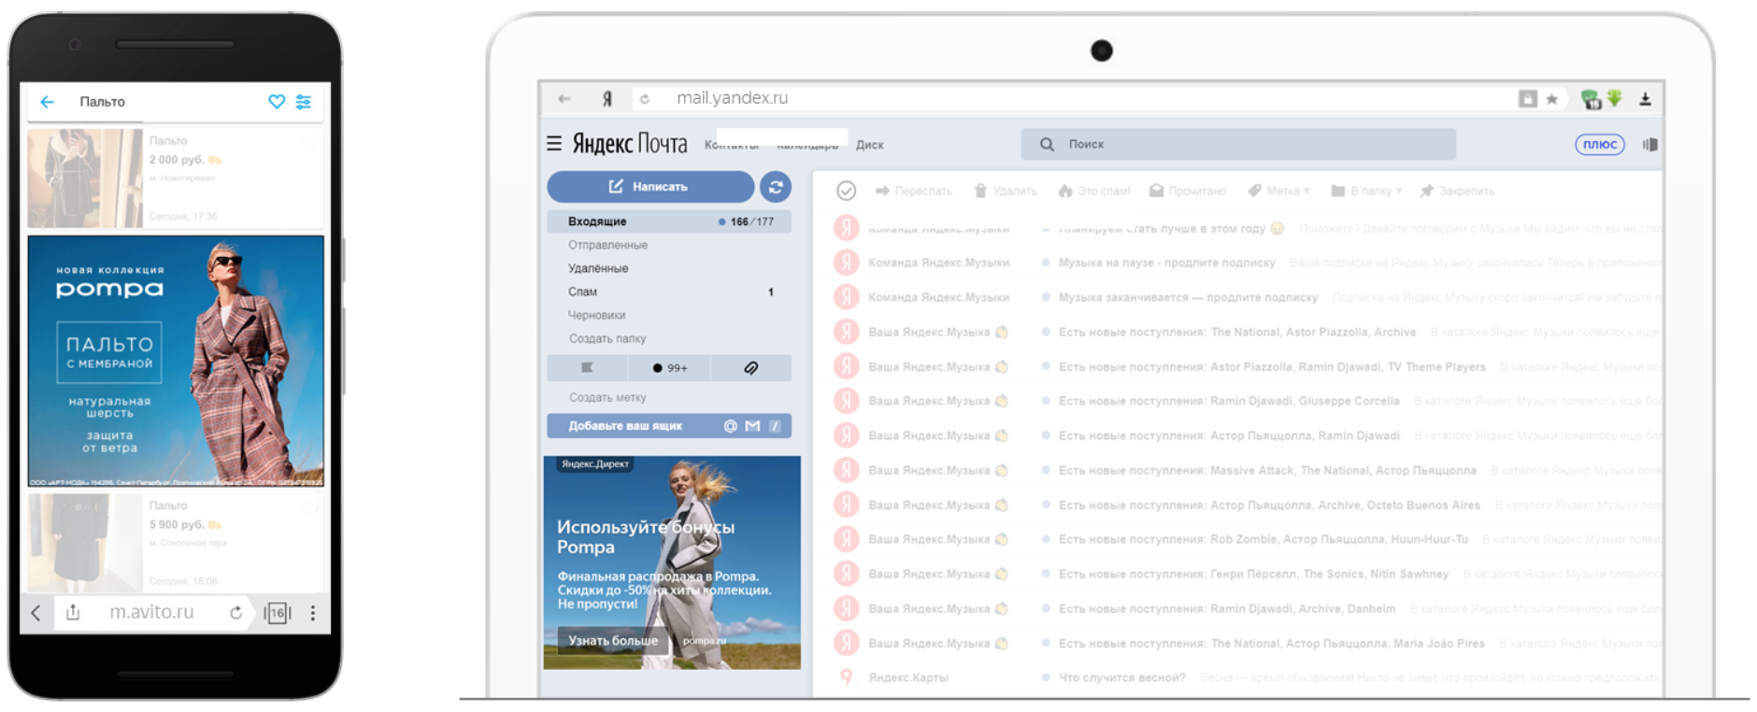Click the star bookmark icon in browser
This screenshot has width=1757, height=712.
[x=1552, y=99]
